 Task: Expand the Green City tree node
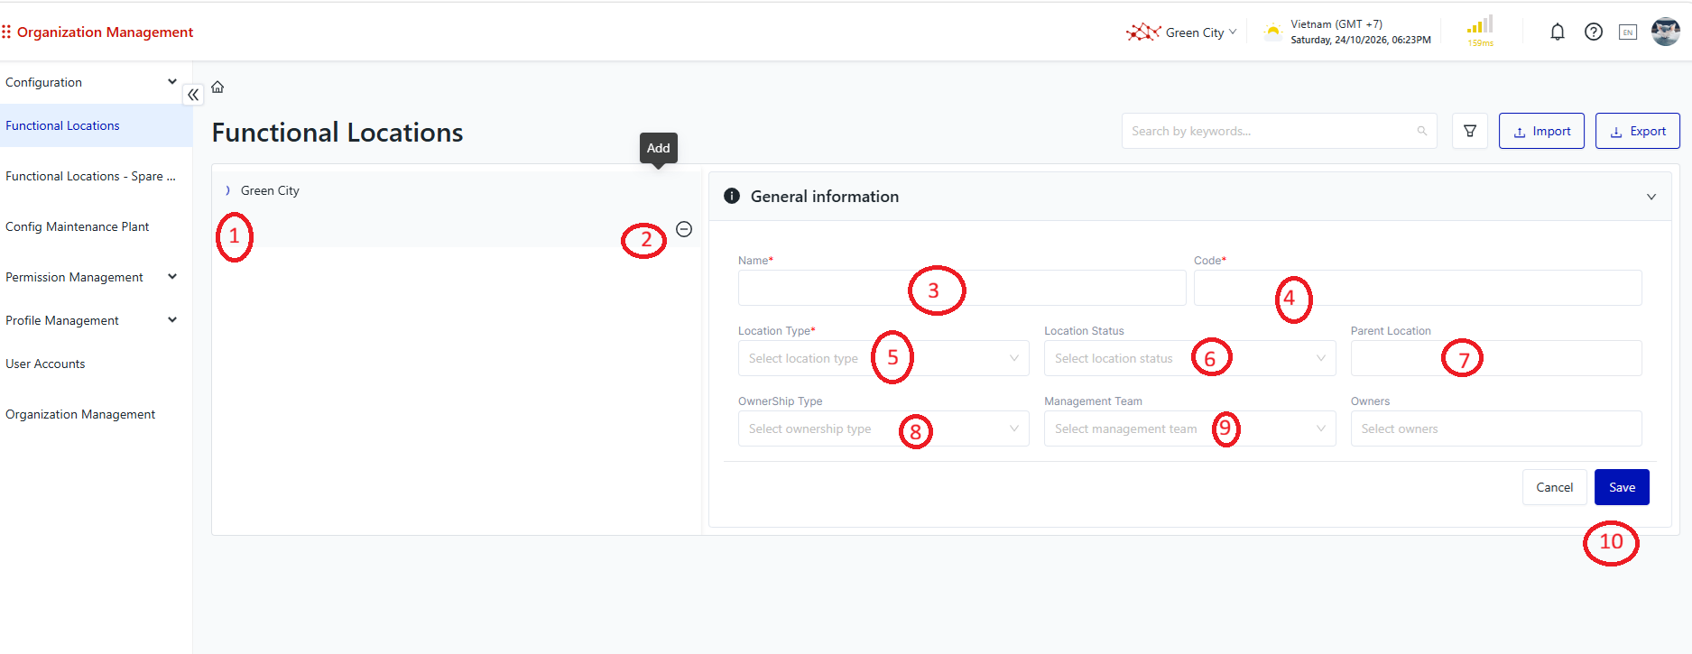point(227,190)
